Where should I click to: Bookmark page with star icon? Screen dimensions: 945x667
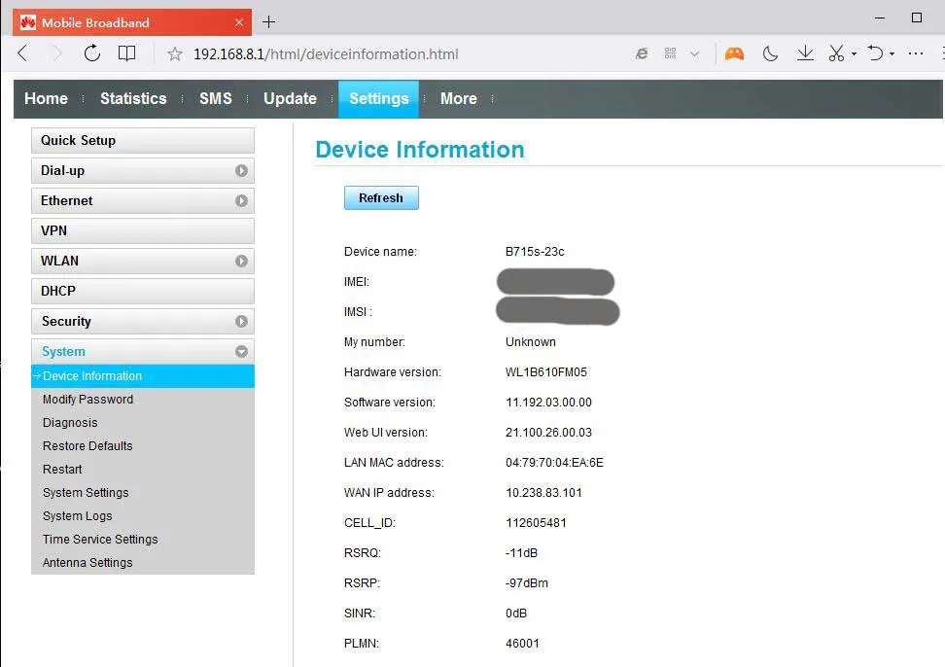pos(175,54)
